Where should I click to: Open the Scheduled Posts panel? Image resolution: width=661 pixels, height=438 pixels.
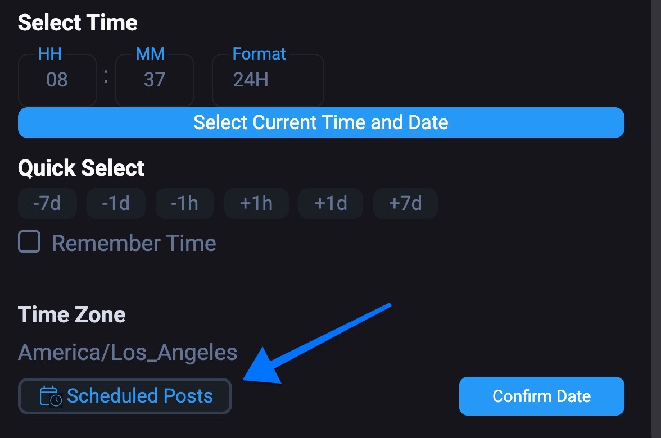(x=125, y=395)
